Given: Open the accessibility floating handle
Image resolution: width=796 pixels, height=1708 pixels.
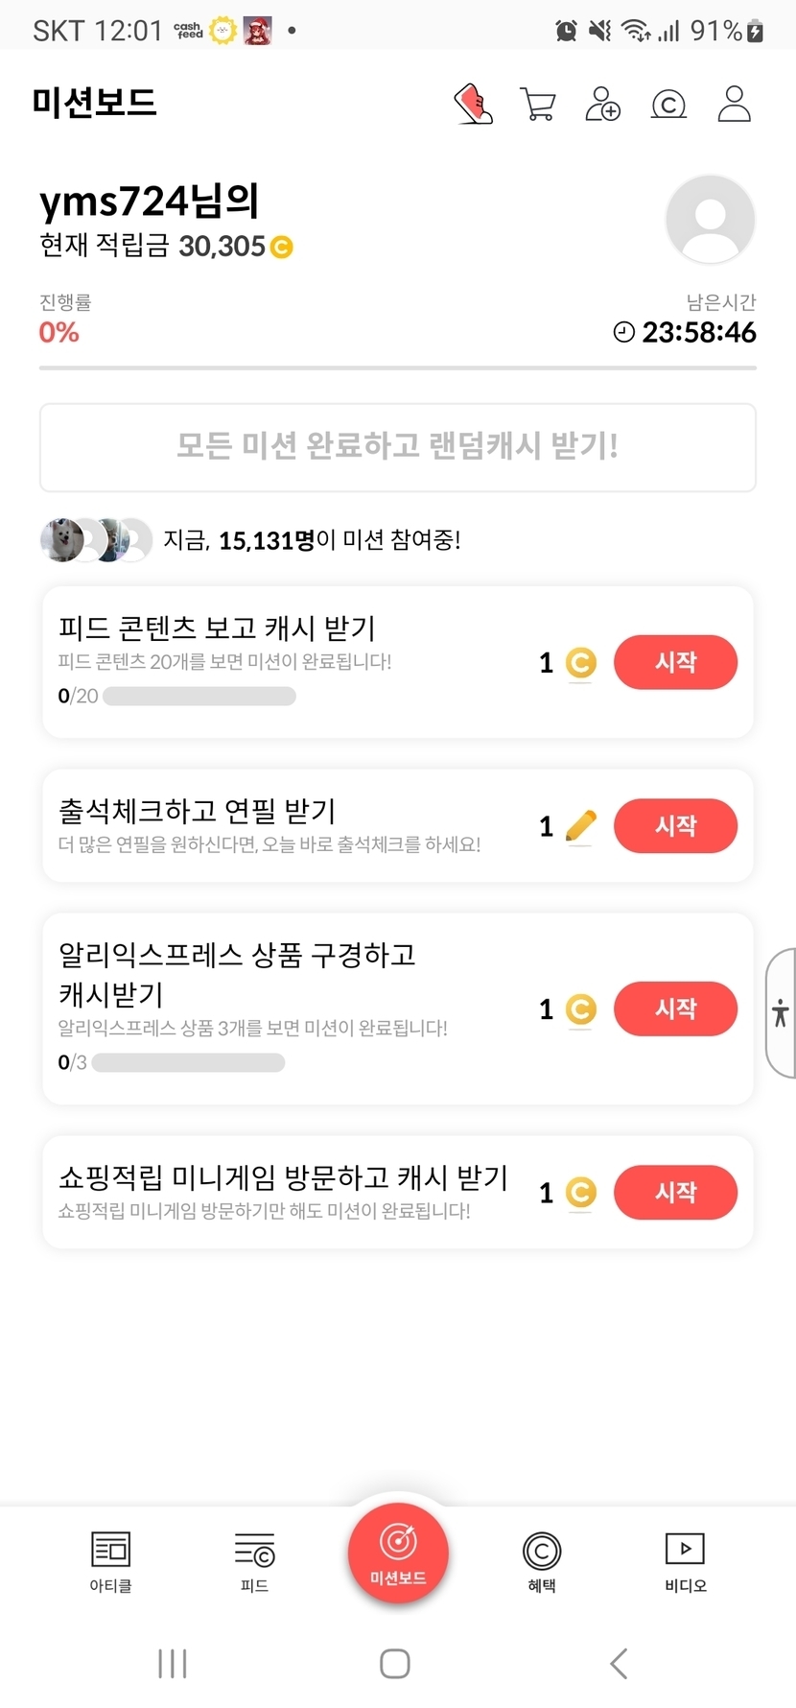Looking at the screenshot, I should click(x=781, y=1012).
